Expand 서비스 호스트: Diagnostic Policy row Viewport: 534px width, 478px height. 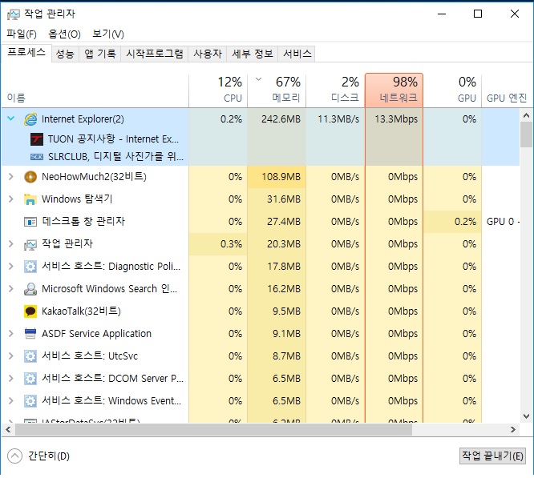(11, 267)
